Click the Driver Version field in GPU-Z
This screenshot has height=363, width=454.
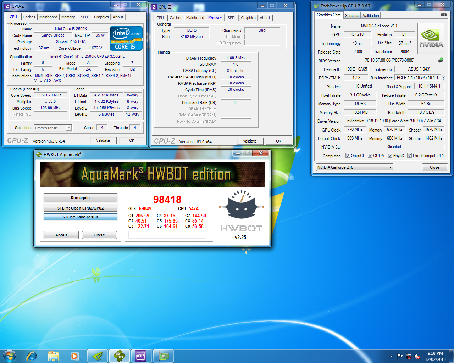pyautogui.click(x=394, y=121)
